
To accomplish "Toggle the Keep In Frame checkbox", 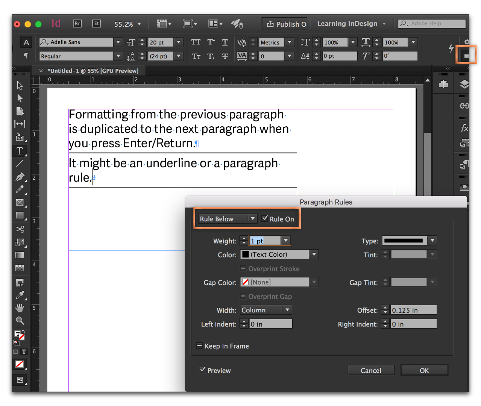I will coord(200,346).
